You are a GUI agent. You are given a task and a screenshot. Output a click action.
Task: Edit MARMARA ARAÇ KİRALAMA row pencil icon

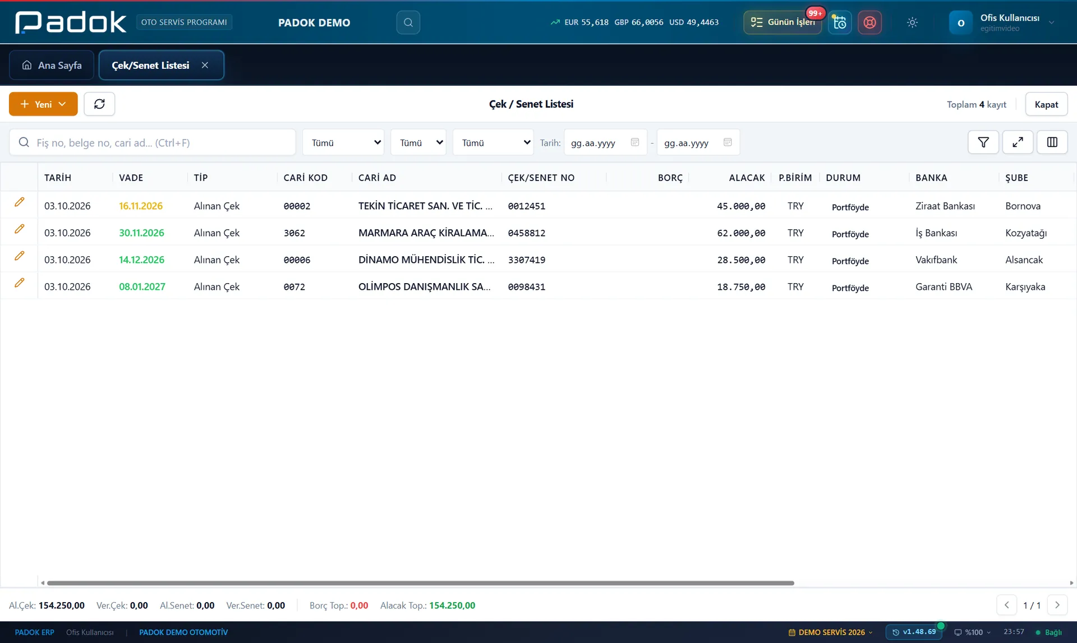(19, 229)
